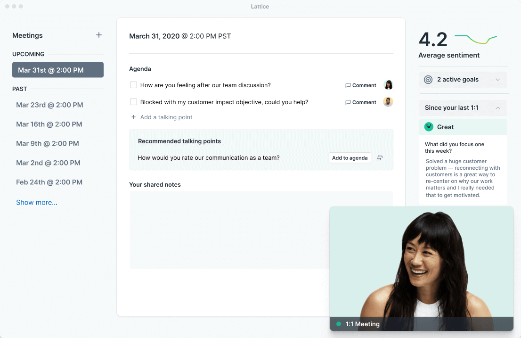Click the Great smiley face icon

429,127
